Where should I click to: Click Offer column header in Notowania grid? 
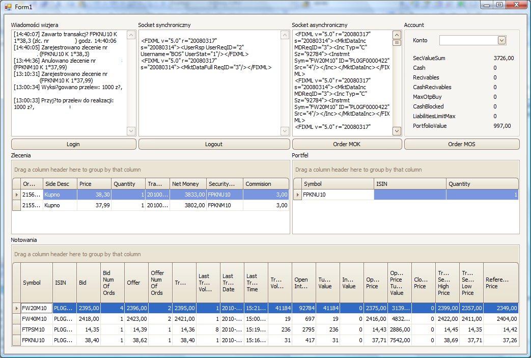click(136, 283)
